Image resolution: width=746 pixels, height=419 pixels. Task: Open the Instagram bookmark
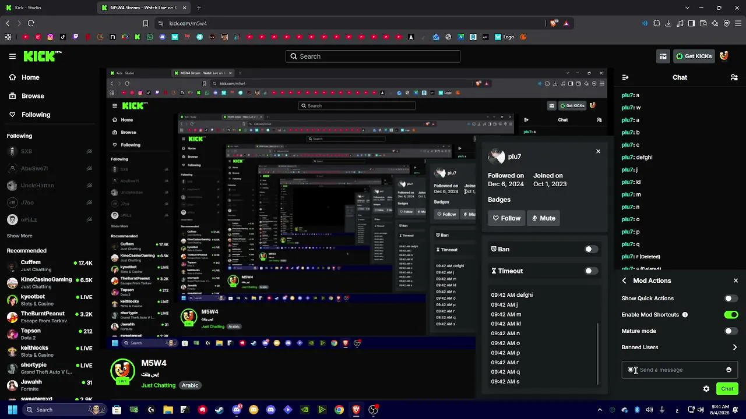click(x=51, y=37)
